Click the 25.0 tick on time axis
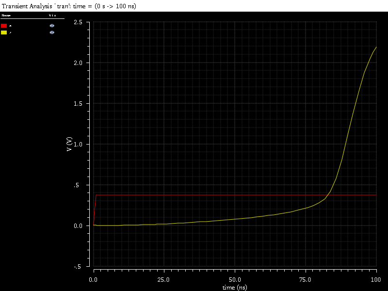The height and width of the screenshot is (291, 388). 164,280
